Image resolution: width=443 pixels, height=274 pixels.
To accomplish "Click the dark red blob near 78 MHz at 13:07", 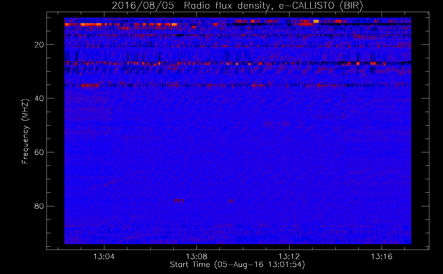I will click(179, 200).
